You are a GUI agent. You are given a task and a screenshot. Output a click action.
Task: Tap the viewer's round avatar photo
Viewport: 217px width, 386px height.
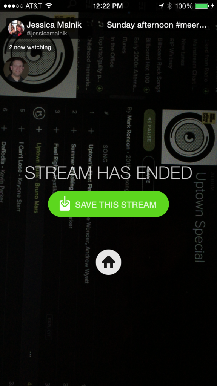[16, 70]
